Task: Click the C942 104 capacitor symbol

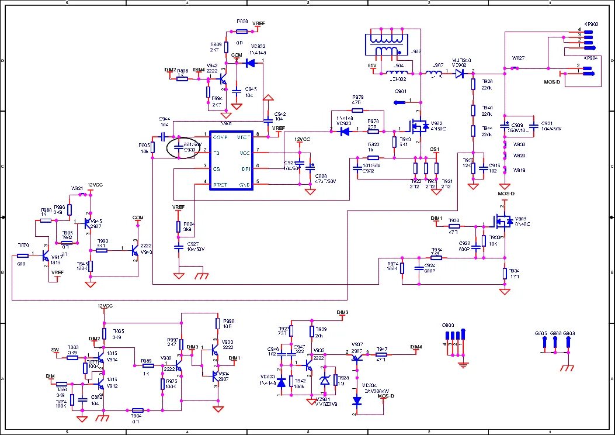Action: pyautogui.click(x=268, y=120)
